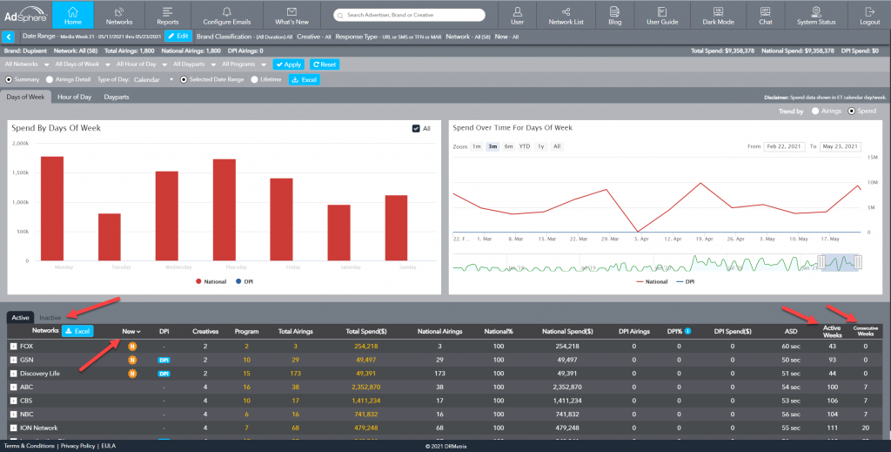
Task: Open the Chat icon
Action: coord(766,12)
